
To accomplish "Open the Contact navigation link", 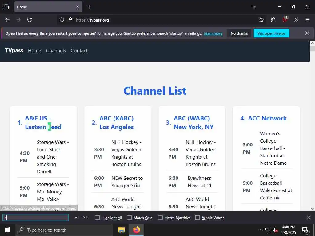I will [79, 51].
